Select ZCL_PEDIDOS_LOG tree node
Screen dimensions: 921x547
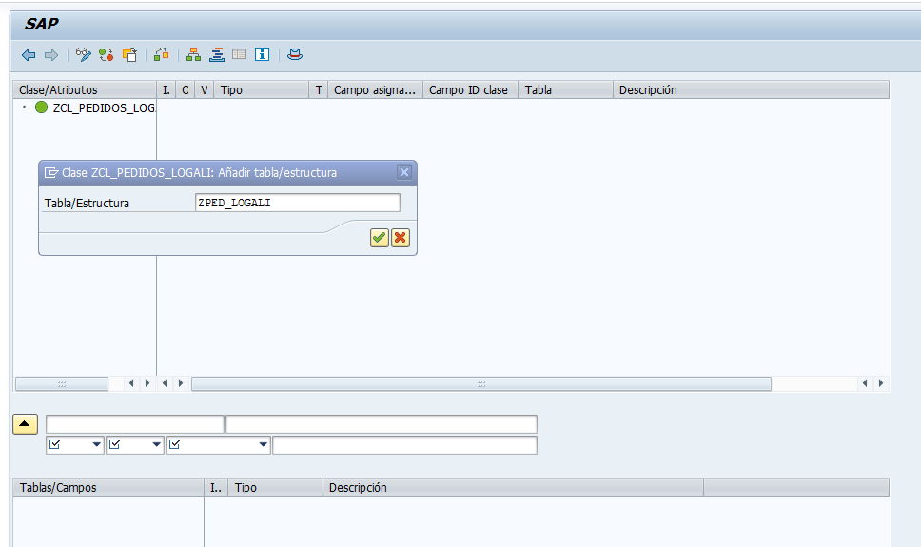(104, 108)
